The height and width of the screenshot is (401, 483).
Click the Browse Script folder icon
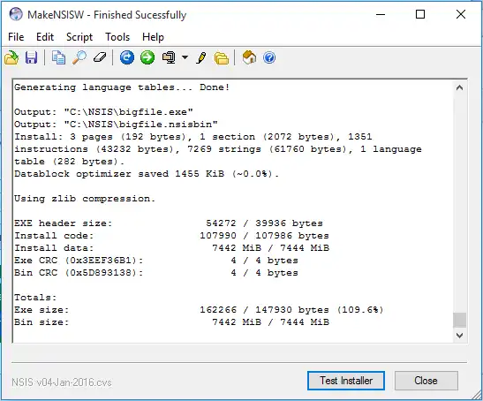coord(222,58)
